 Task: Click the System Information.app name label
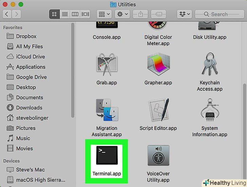point(210,131)
